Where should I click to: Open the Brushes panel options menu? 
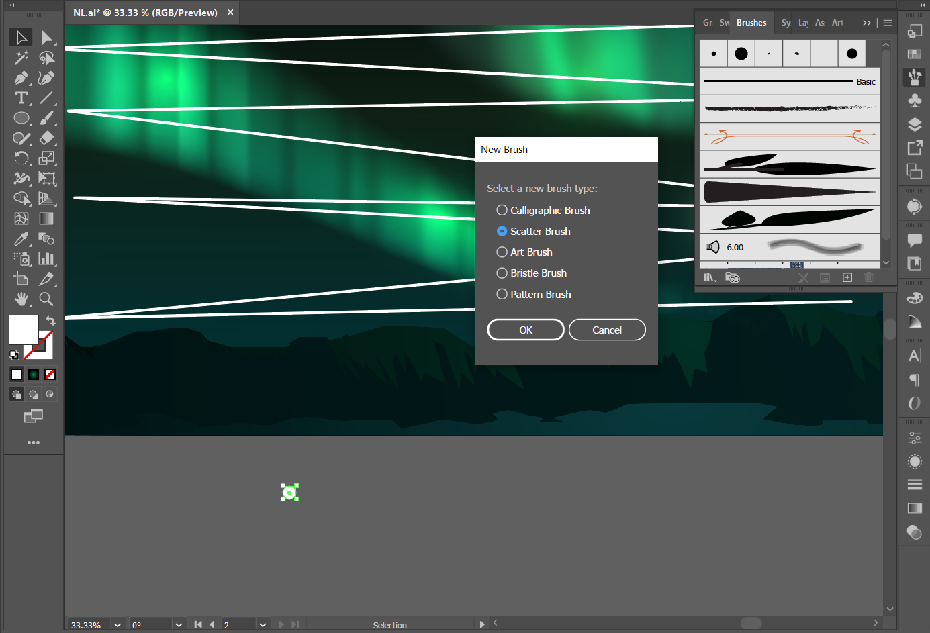[888, 23]
